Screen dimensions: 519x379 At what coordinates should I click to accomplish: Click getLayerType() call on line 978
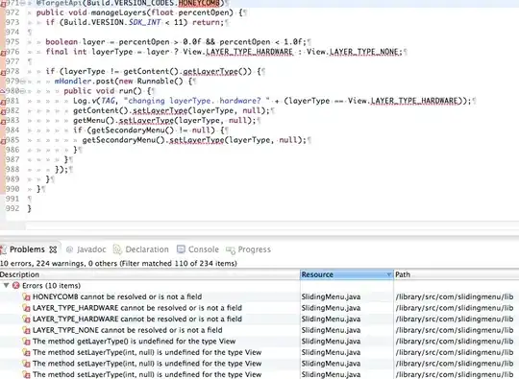[217, 72]
